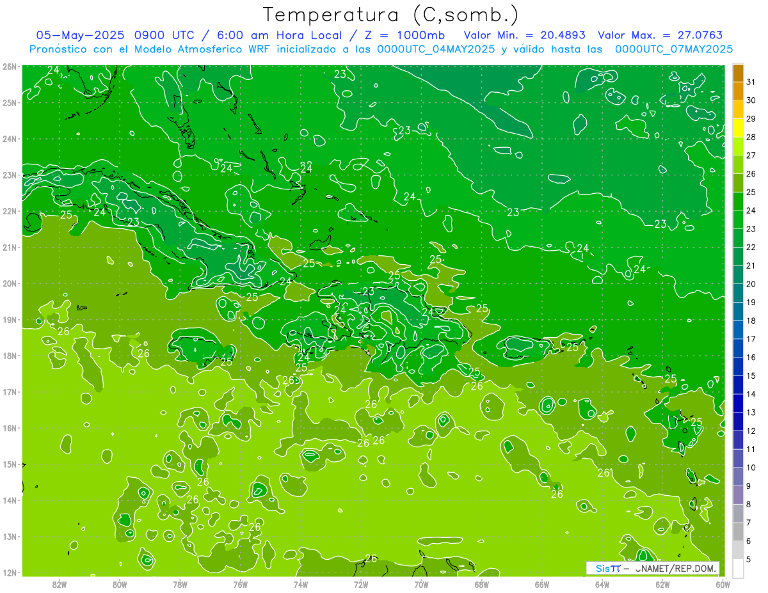Click the init time "0000UTC_04MAY2025"
This screenshot has height=593, width=768.
(436, 49)
